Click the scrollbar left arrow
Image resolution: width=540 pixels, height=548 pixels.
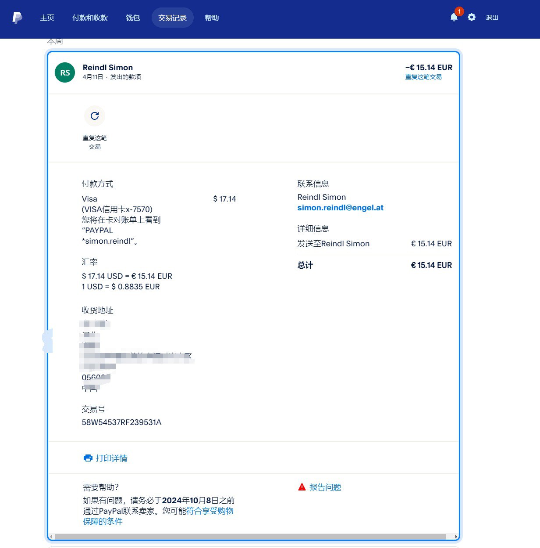pyautogui.click(x=51, y=537)
